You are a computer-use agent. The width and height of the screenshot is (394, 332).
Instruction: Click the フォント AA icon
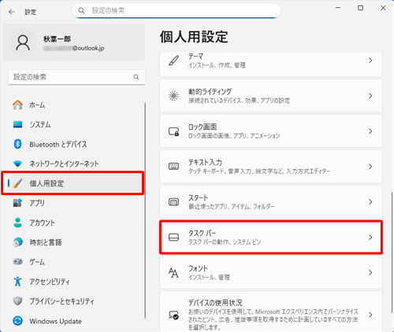coord(173,273)
